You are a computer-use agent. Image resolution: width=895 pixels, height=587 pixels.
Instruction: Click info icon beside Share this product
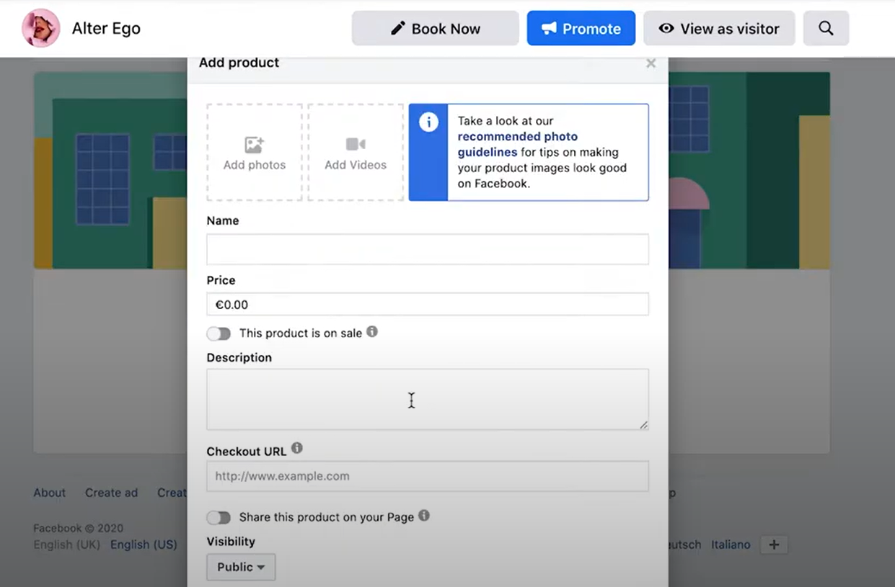pos(424,516)
